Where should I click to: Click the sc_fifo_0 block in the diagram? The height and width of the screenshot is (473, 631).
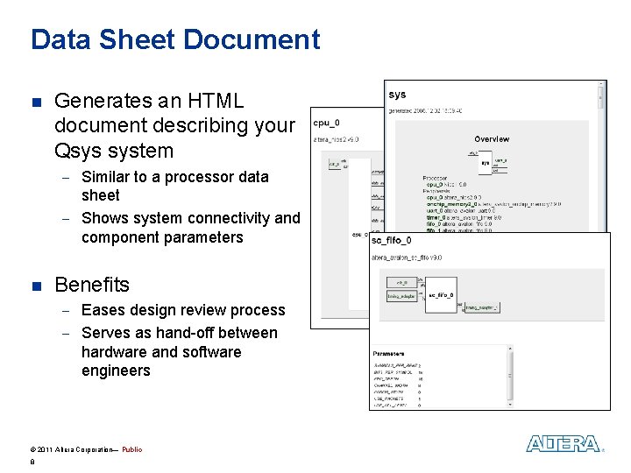pos(441,295)
